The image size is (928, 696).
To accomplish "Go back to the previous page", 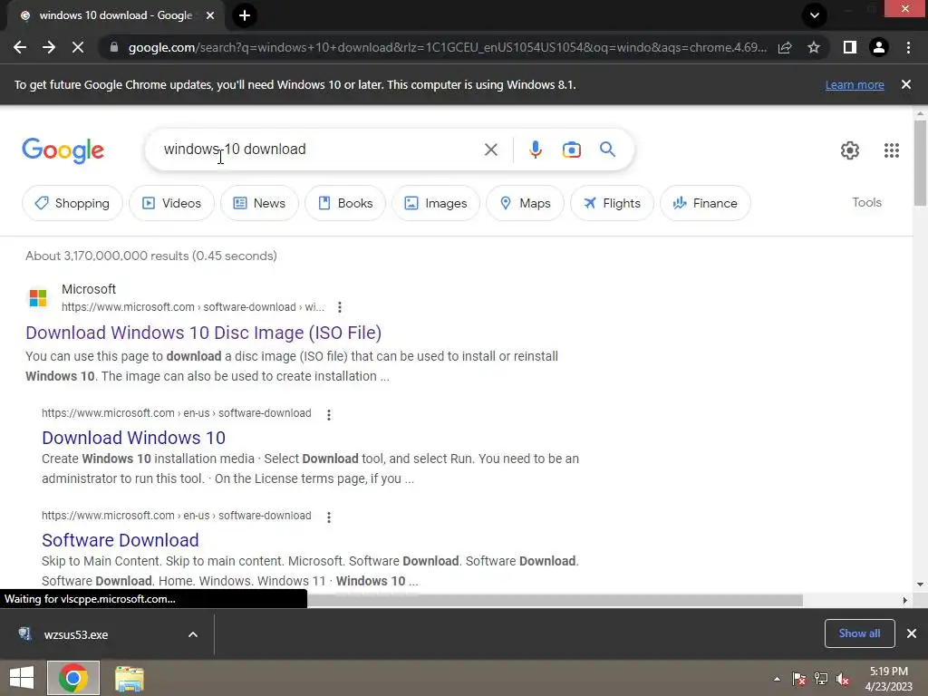I will pyautogui.click(x=20, y=47).
